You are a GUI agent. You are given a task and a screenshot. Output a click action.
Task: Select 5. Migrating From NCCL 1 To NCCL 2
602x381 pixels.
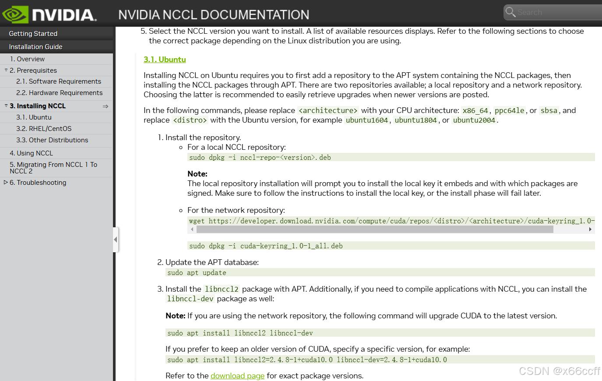[x=53, y=168]
